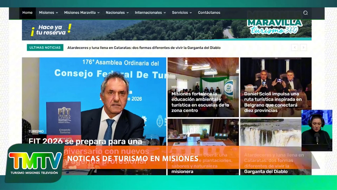The image size is (337, 190).
Task: Open the ticker headline about Atardeceres y luna llena
Action: pyautogui.click(x=144, y=48)
